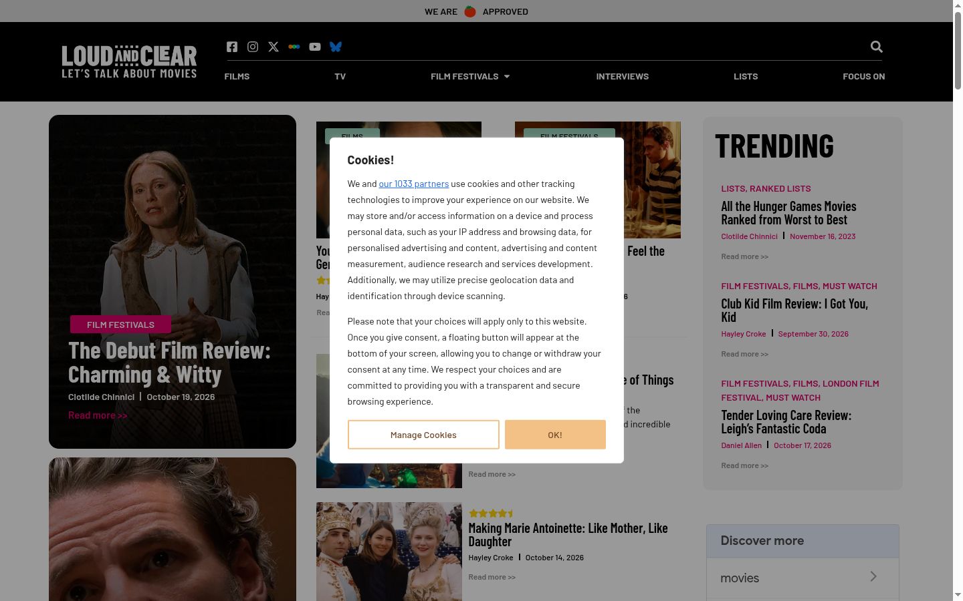Open Club Kid Film Review trending article
963x601 pixels.
794,311
